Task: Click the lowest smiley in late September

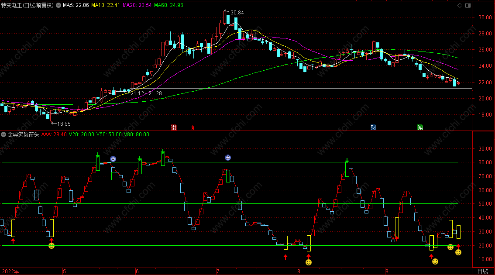Action: tap(435, 261)
